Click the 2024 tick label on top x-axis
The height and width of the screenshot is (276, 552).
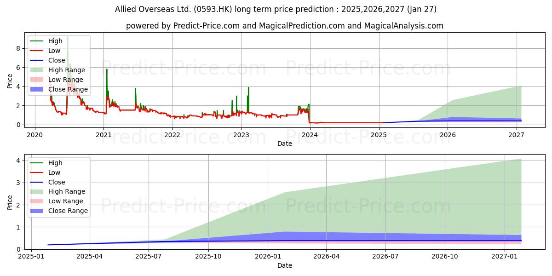pos(310,135)
